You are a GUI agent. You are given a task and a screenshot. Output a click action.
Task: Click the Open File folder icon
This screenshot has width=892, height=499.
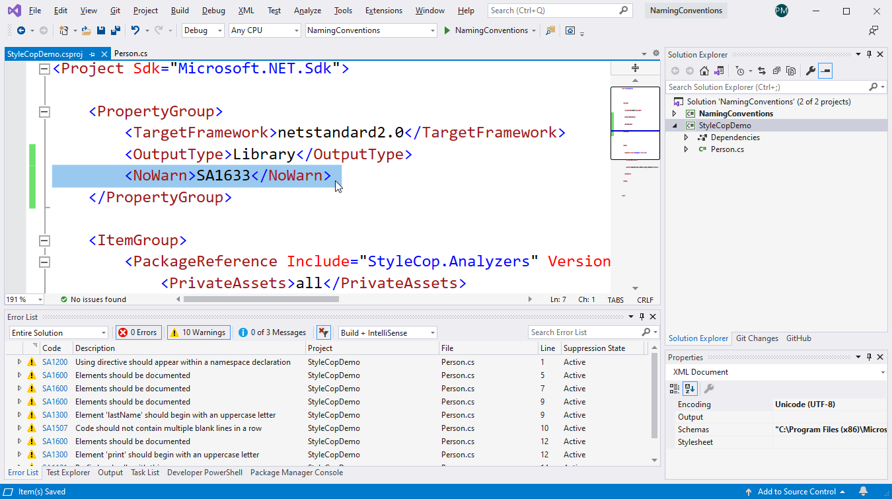(x=87, y=30)
